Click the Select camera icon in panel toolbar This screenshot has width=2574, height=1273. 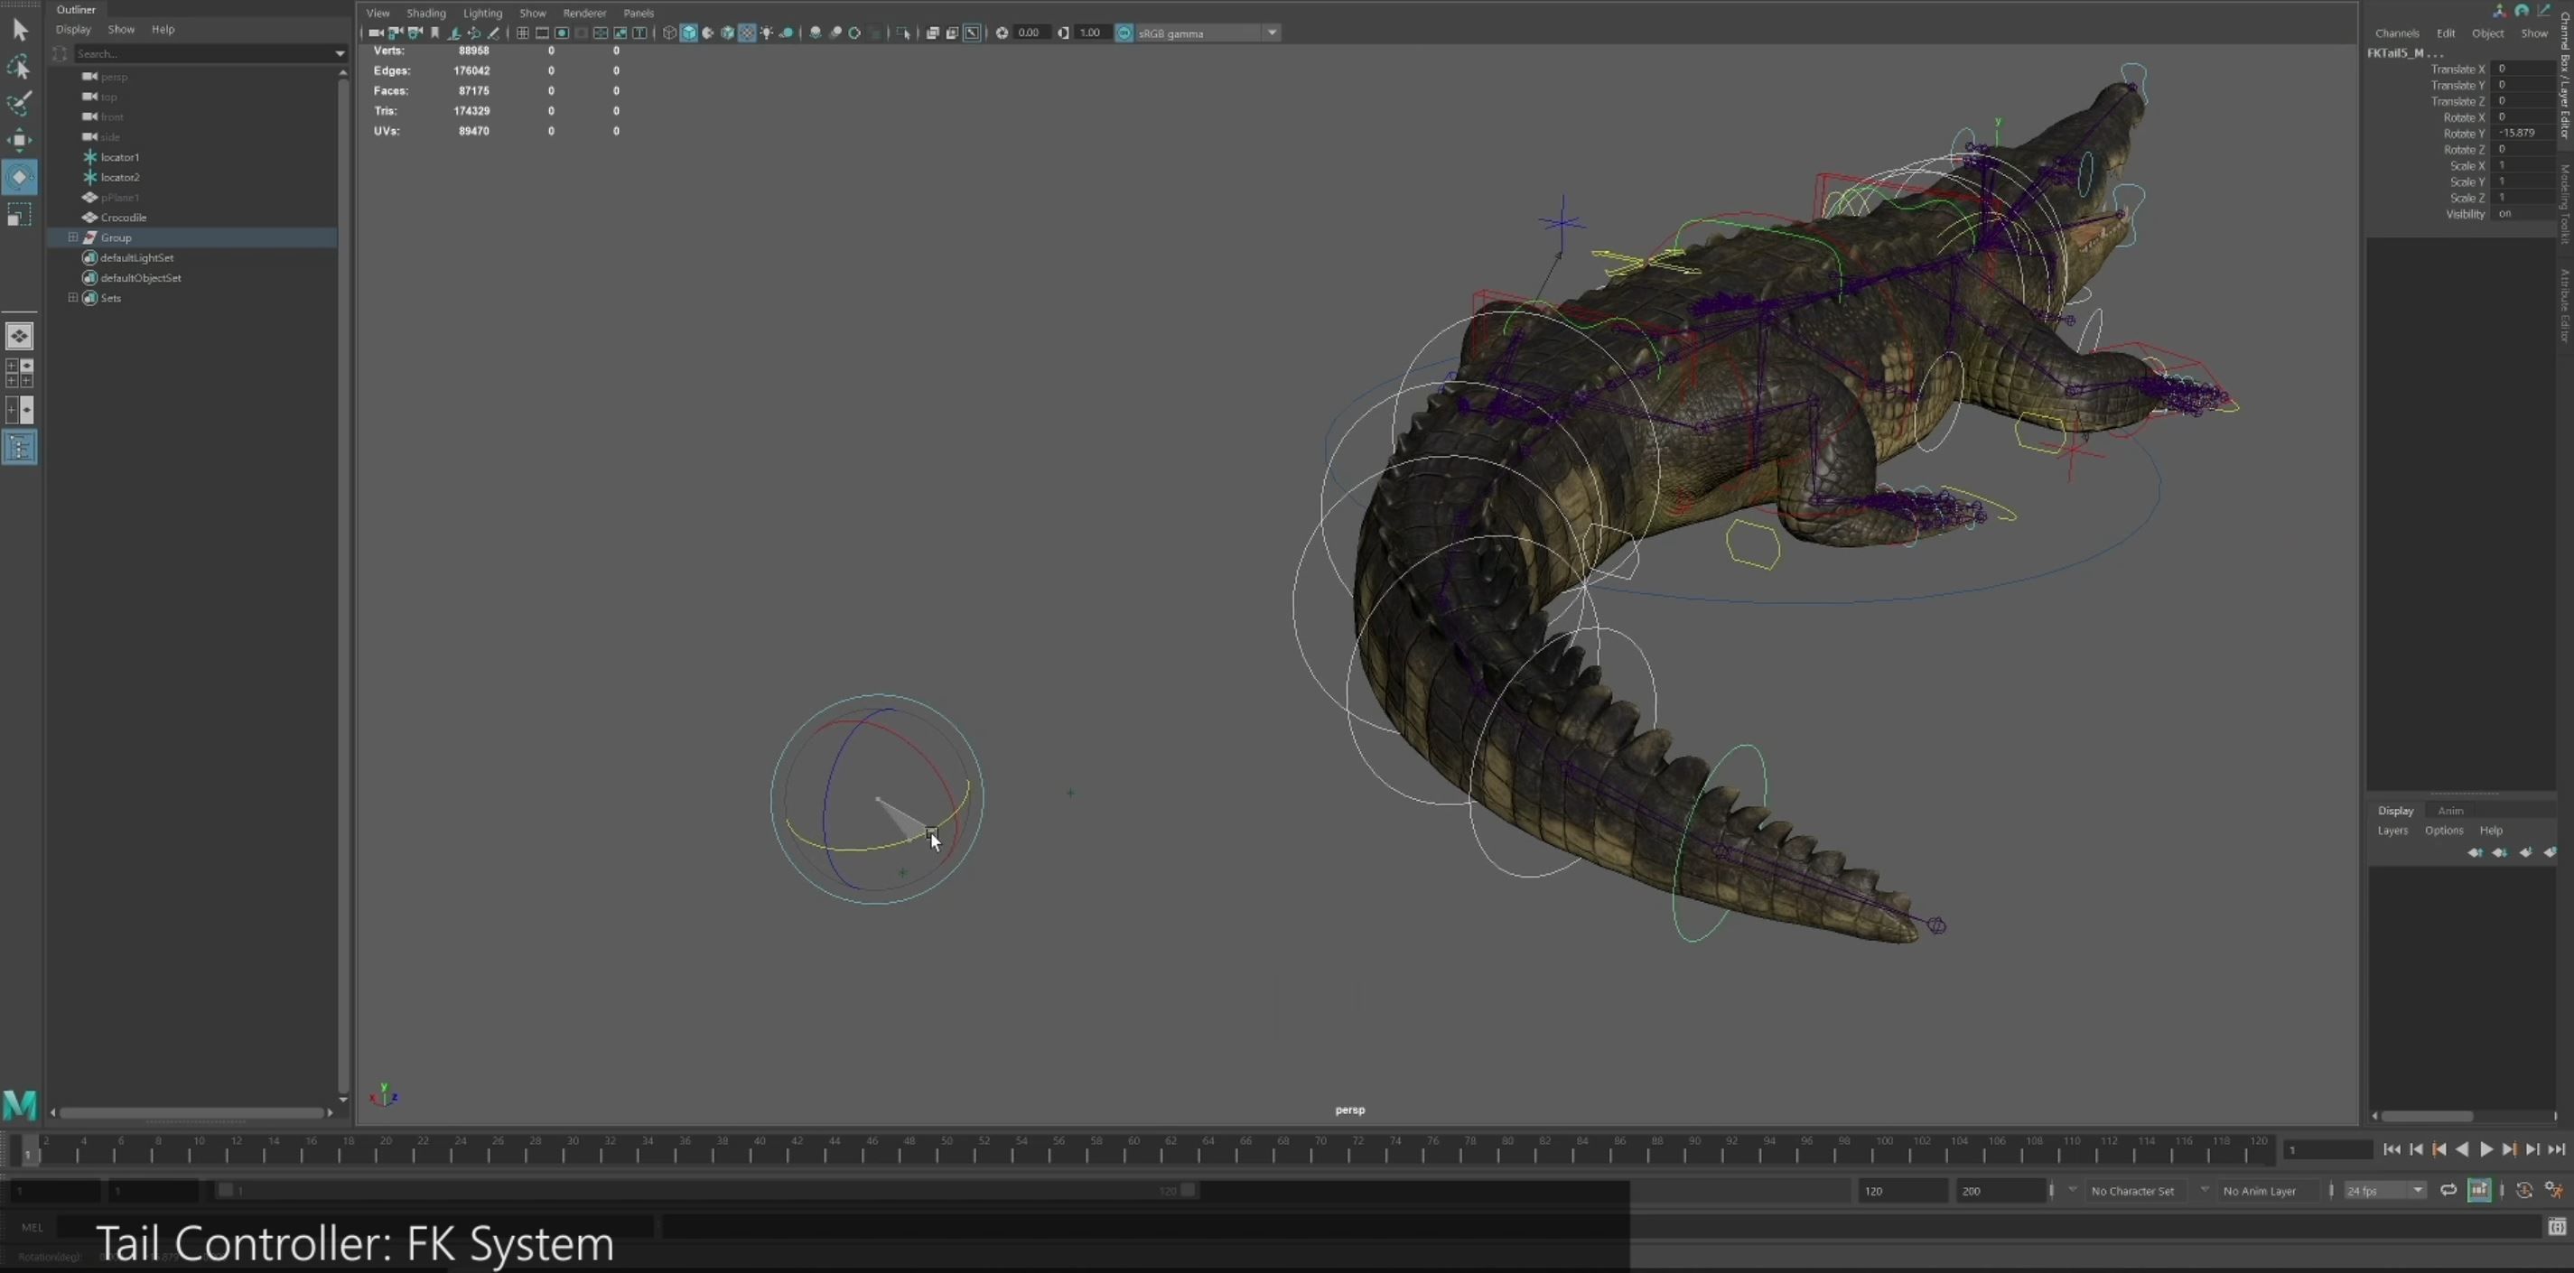coord(376,33)
